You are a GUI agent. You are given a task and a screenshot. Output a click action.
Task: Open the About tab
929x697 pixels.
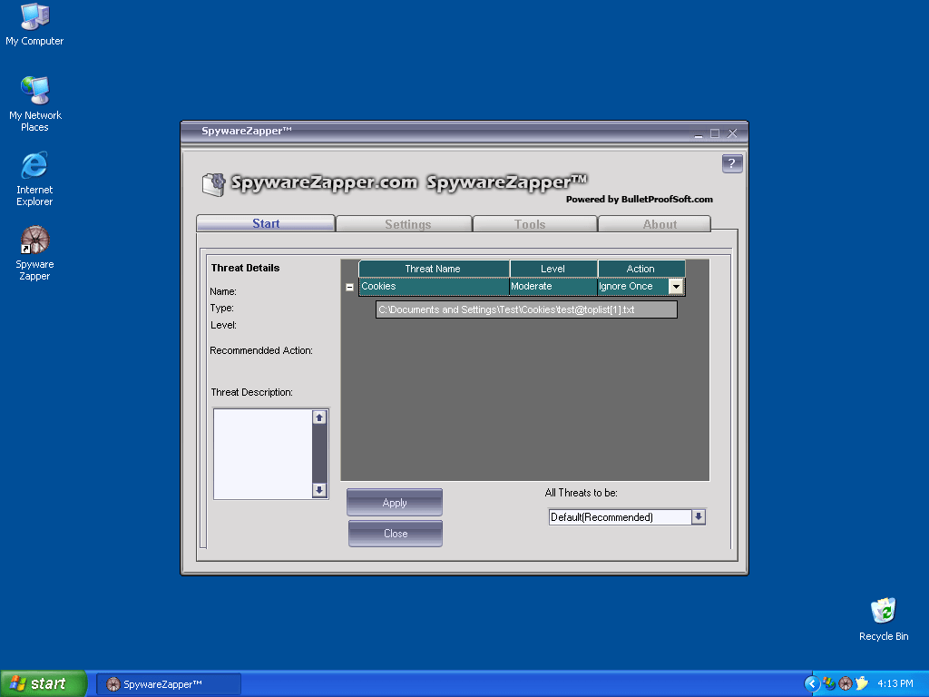pos(660,224)
